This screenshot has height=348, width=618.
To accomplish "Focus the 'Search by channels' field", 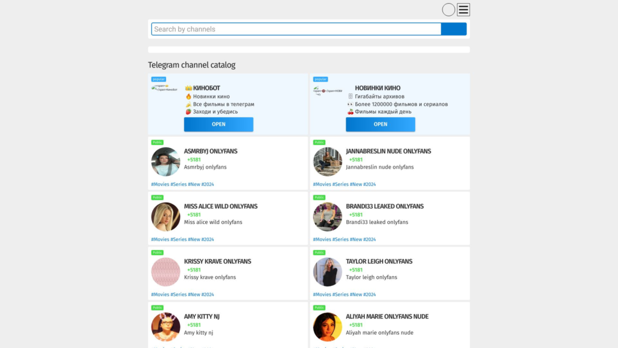I will (x=296, y=29).
